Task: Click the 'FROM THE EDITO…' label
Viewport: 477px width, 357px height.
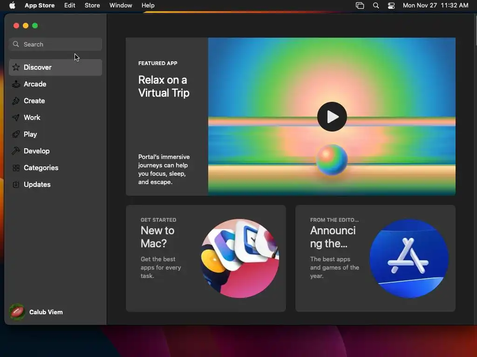Action: click(x=334, y=220)
